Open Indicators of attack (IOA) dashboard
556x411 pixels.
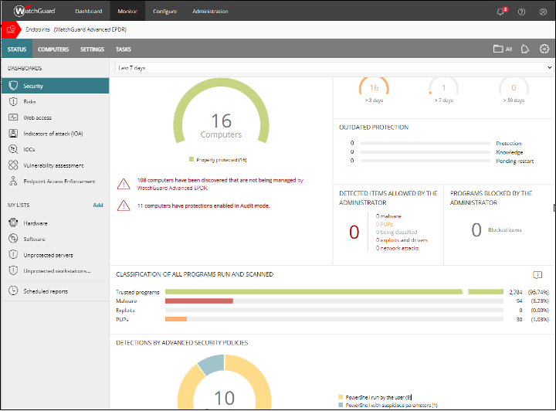point(53,134)
